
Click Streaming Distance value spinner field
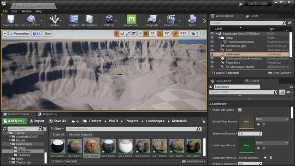click(x=250, y=134)
